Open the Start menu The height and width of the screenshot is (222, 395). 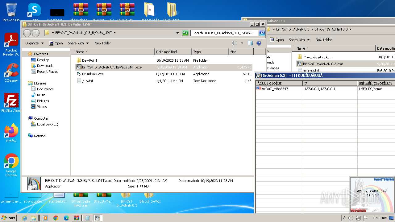point(9,218)
